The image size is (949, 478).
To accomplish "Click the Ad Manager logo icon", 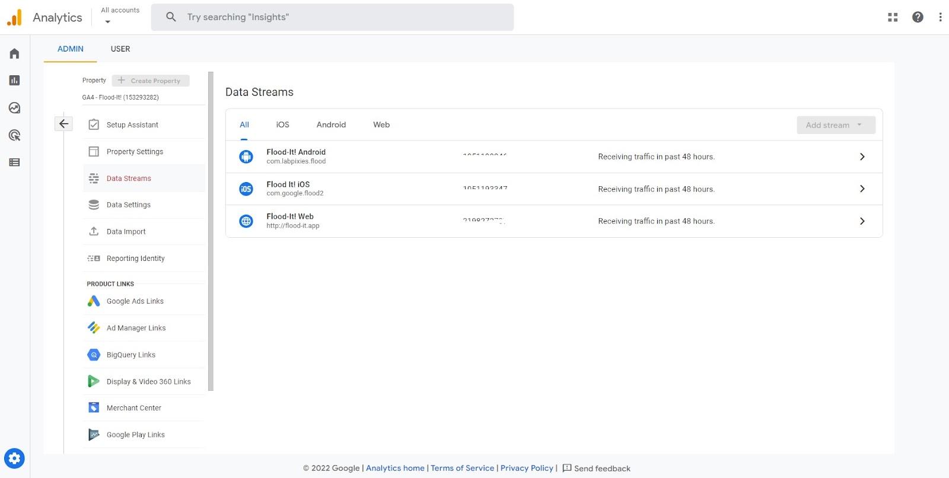I will point(94,327).
